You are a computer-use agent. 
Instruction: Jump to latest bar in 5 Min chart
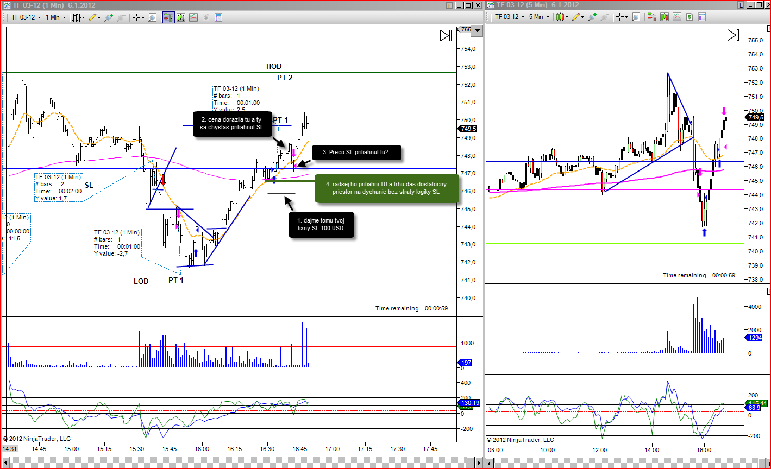[x=734, y=36]
